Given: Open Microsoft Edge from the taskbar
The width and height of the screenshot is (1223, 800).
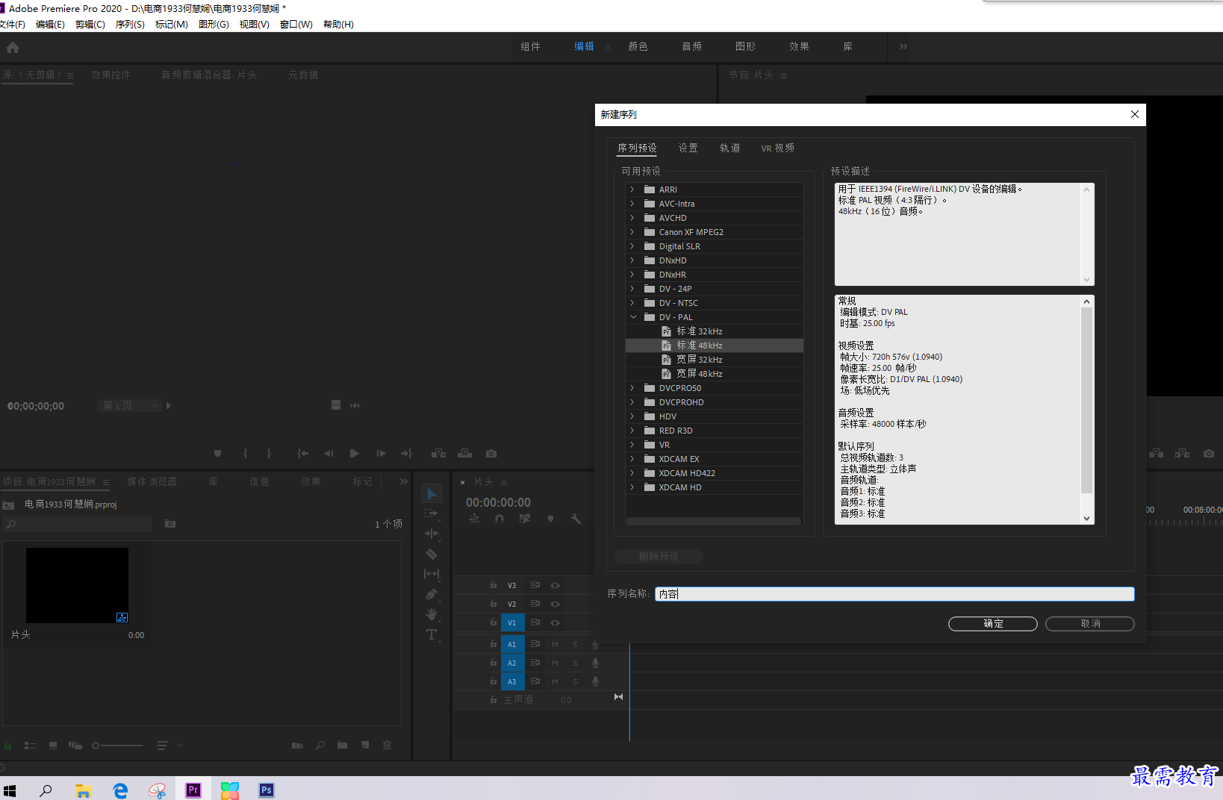Looking at the screenshot, I should pos(120,790).
